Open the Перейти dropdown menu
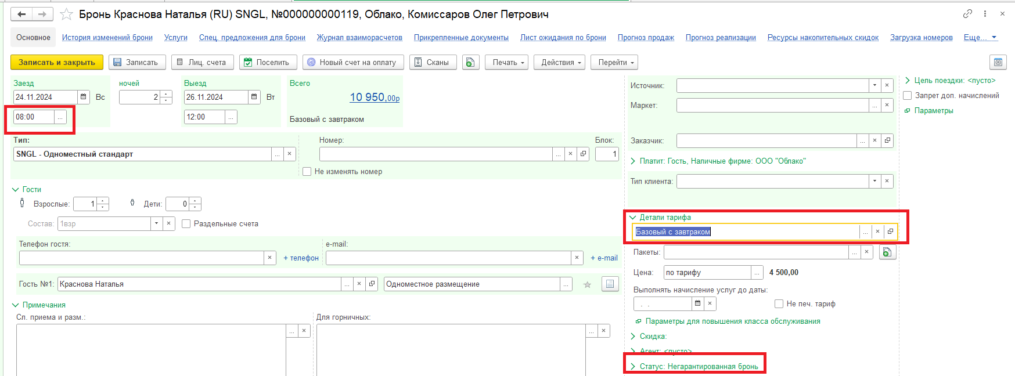 click(614, 62)
